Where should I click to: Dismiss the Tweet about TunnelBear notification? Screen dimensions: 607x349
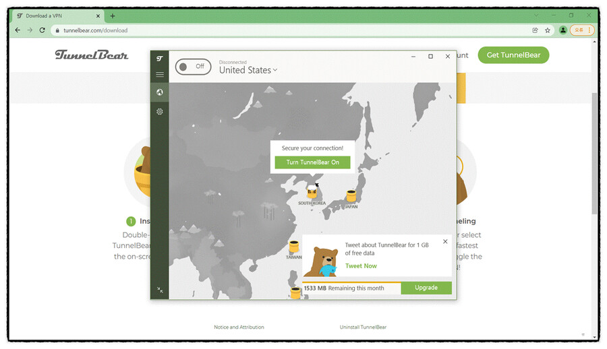(x=445, y=241)
